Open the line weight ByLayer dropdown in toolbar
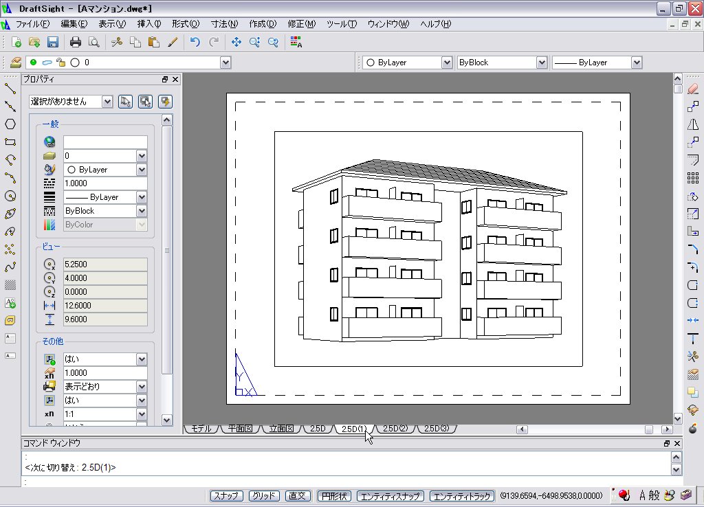 tap(637, 63)
